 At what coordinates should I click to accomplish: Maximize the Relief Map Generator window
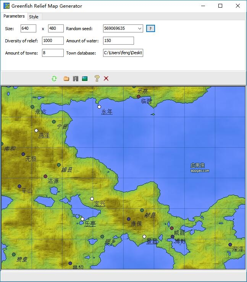[x=220, y=6]
